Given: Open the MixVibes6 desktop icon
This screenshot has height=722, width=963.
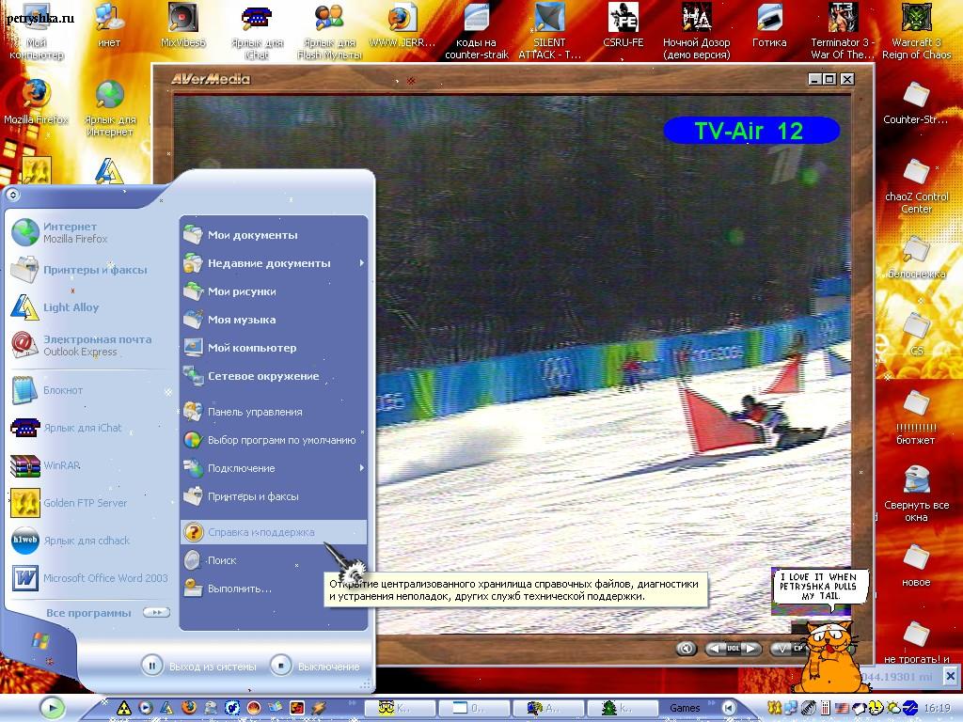Looking at the screenshot, I should tap(183, 25).
